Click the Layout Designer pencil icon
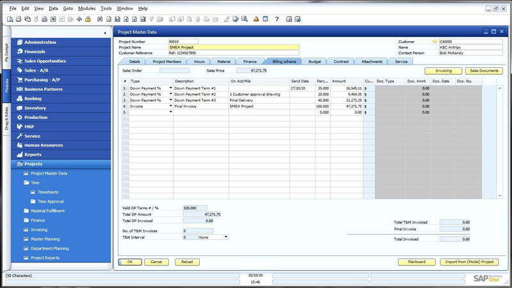 (227, 19)
